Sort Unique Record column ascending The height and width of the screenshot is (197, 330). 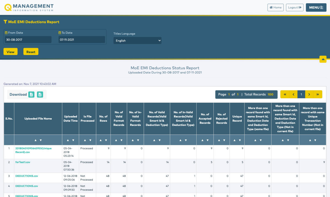(234, 140)
